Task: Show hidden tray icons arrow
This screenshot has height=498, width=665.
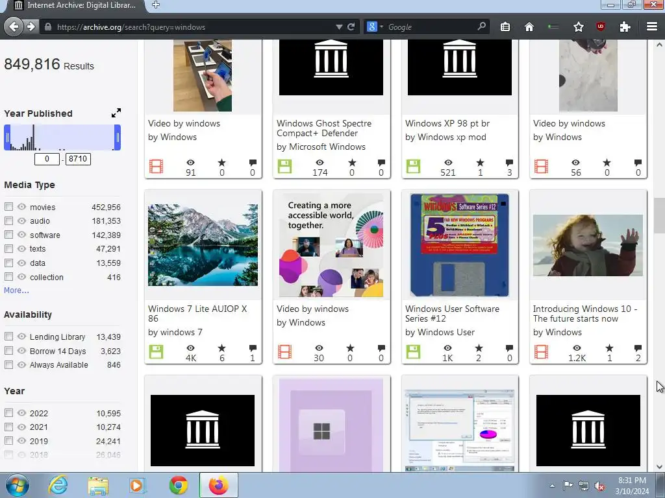Action: pyautogui.click(x=552, y=486)
